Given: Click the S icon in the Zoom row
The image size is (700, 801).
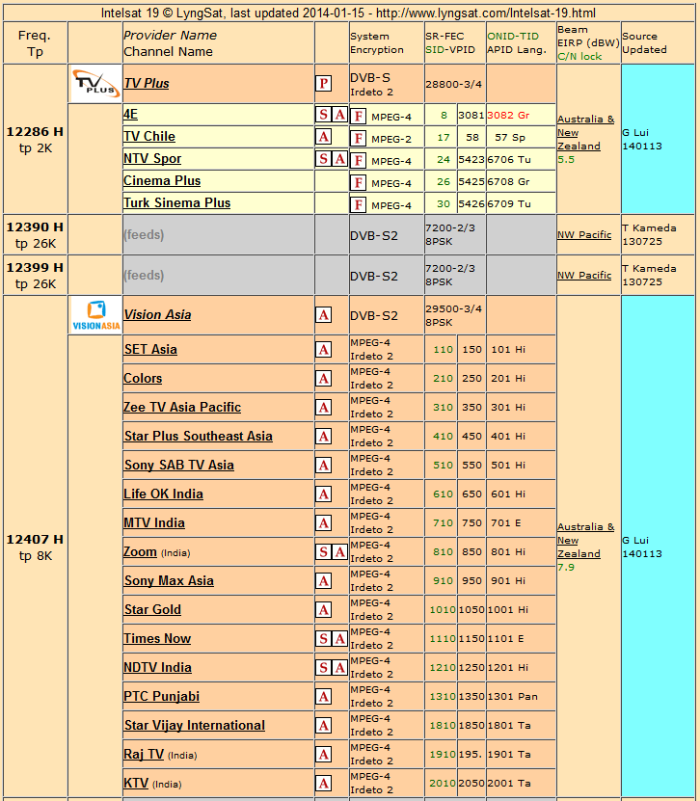Looking at the screenshot, I should click(x=323, y=552).
